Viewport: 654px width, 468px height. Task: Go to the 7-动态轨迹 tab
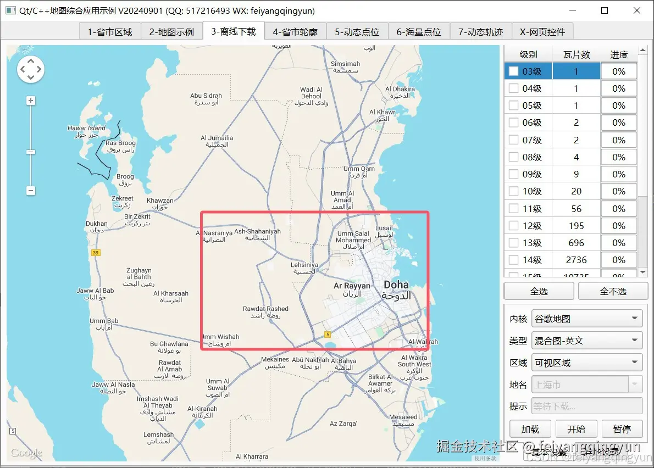tap(480, 32)
